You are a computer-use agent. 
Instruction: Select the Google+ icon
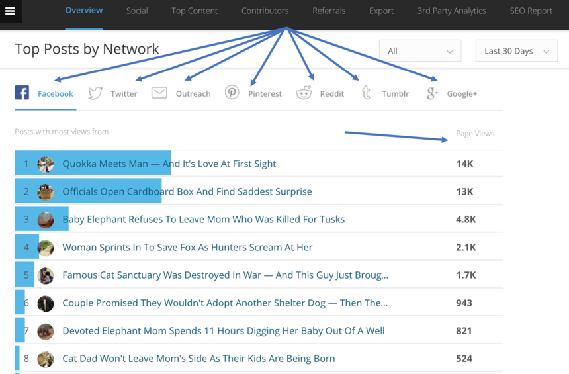click(433, 93)
